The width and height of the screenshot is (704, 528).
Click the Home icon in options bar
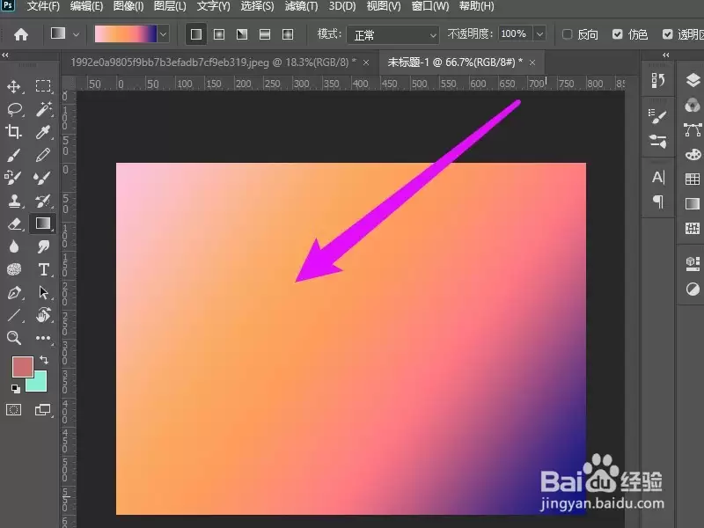21,34
